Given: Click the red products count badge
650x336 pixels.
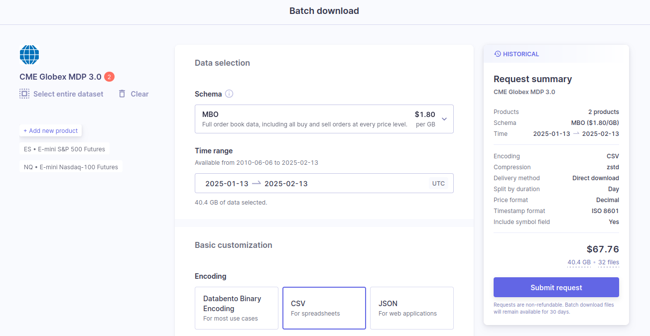Looking at the screenshot, I should click(x=110, y=77).
